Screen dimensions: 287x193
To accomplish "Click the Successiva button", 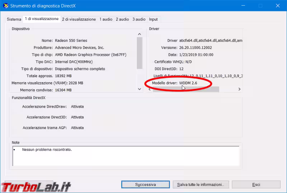I will coord(146,184).
